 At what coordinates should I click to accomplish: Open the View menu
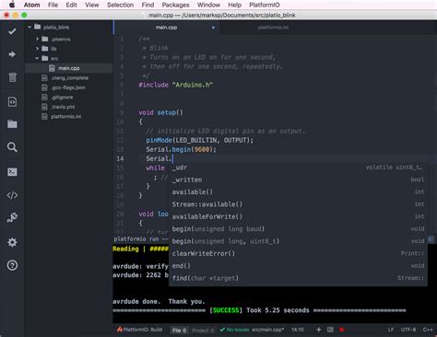[x=92, y=5]
